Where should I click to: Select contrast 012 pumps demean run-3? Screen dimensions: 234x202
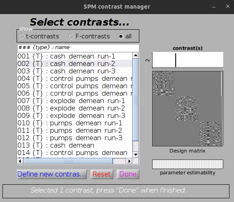point(74,138)
